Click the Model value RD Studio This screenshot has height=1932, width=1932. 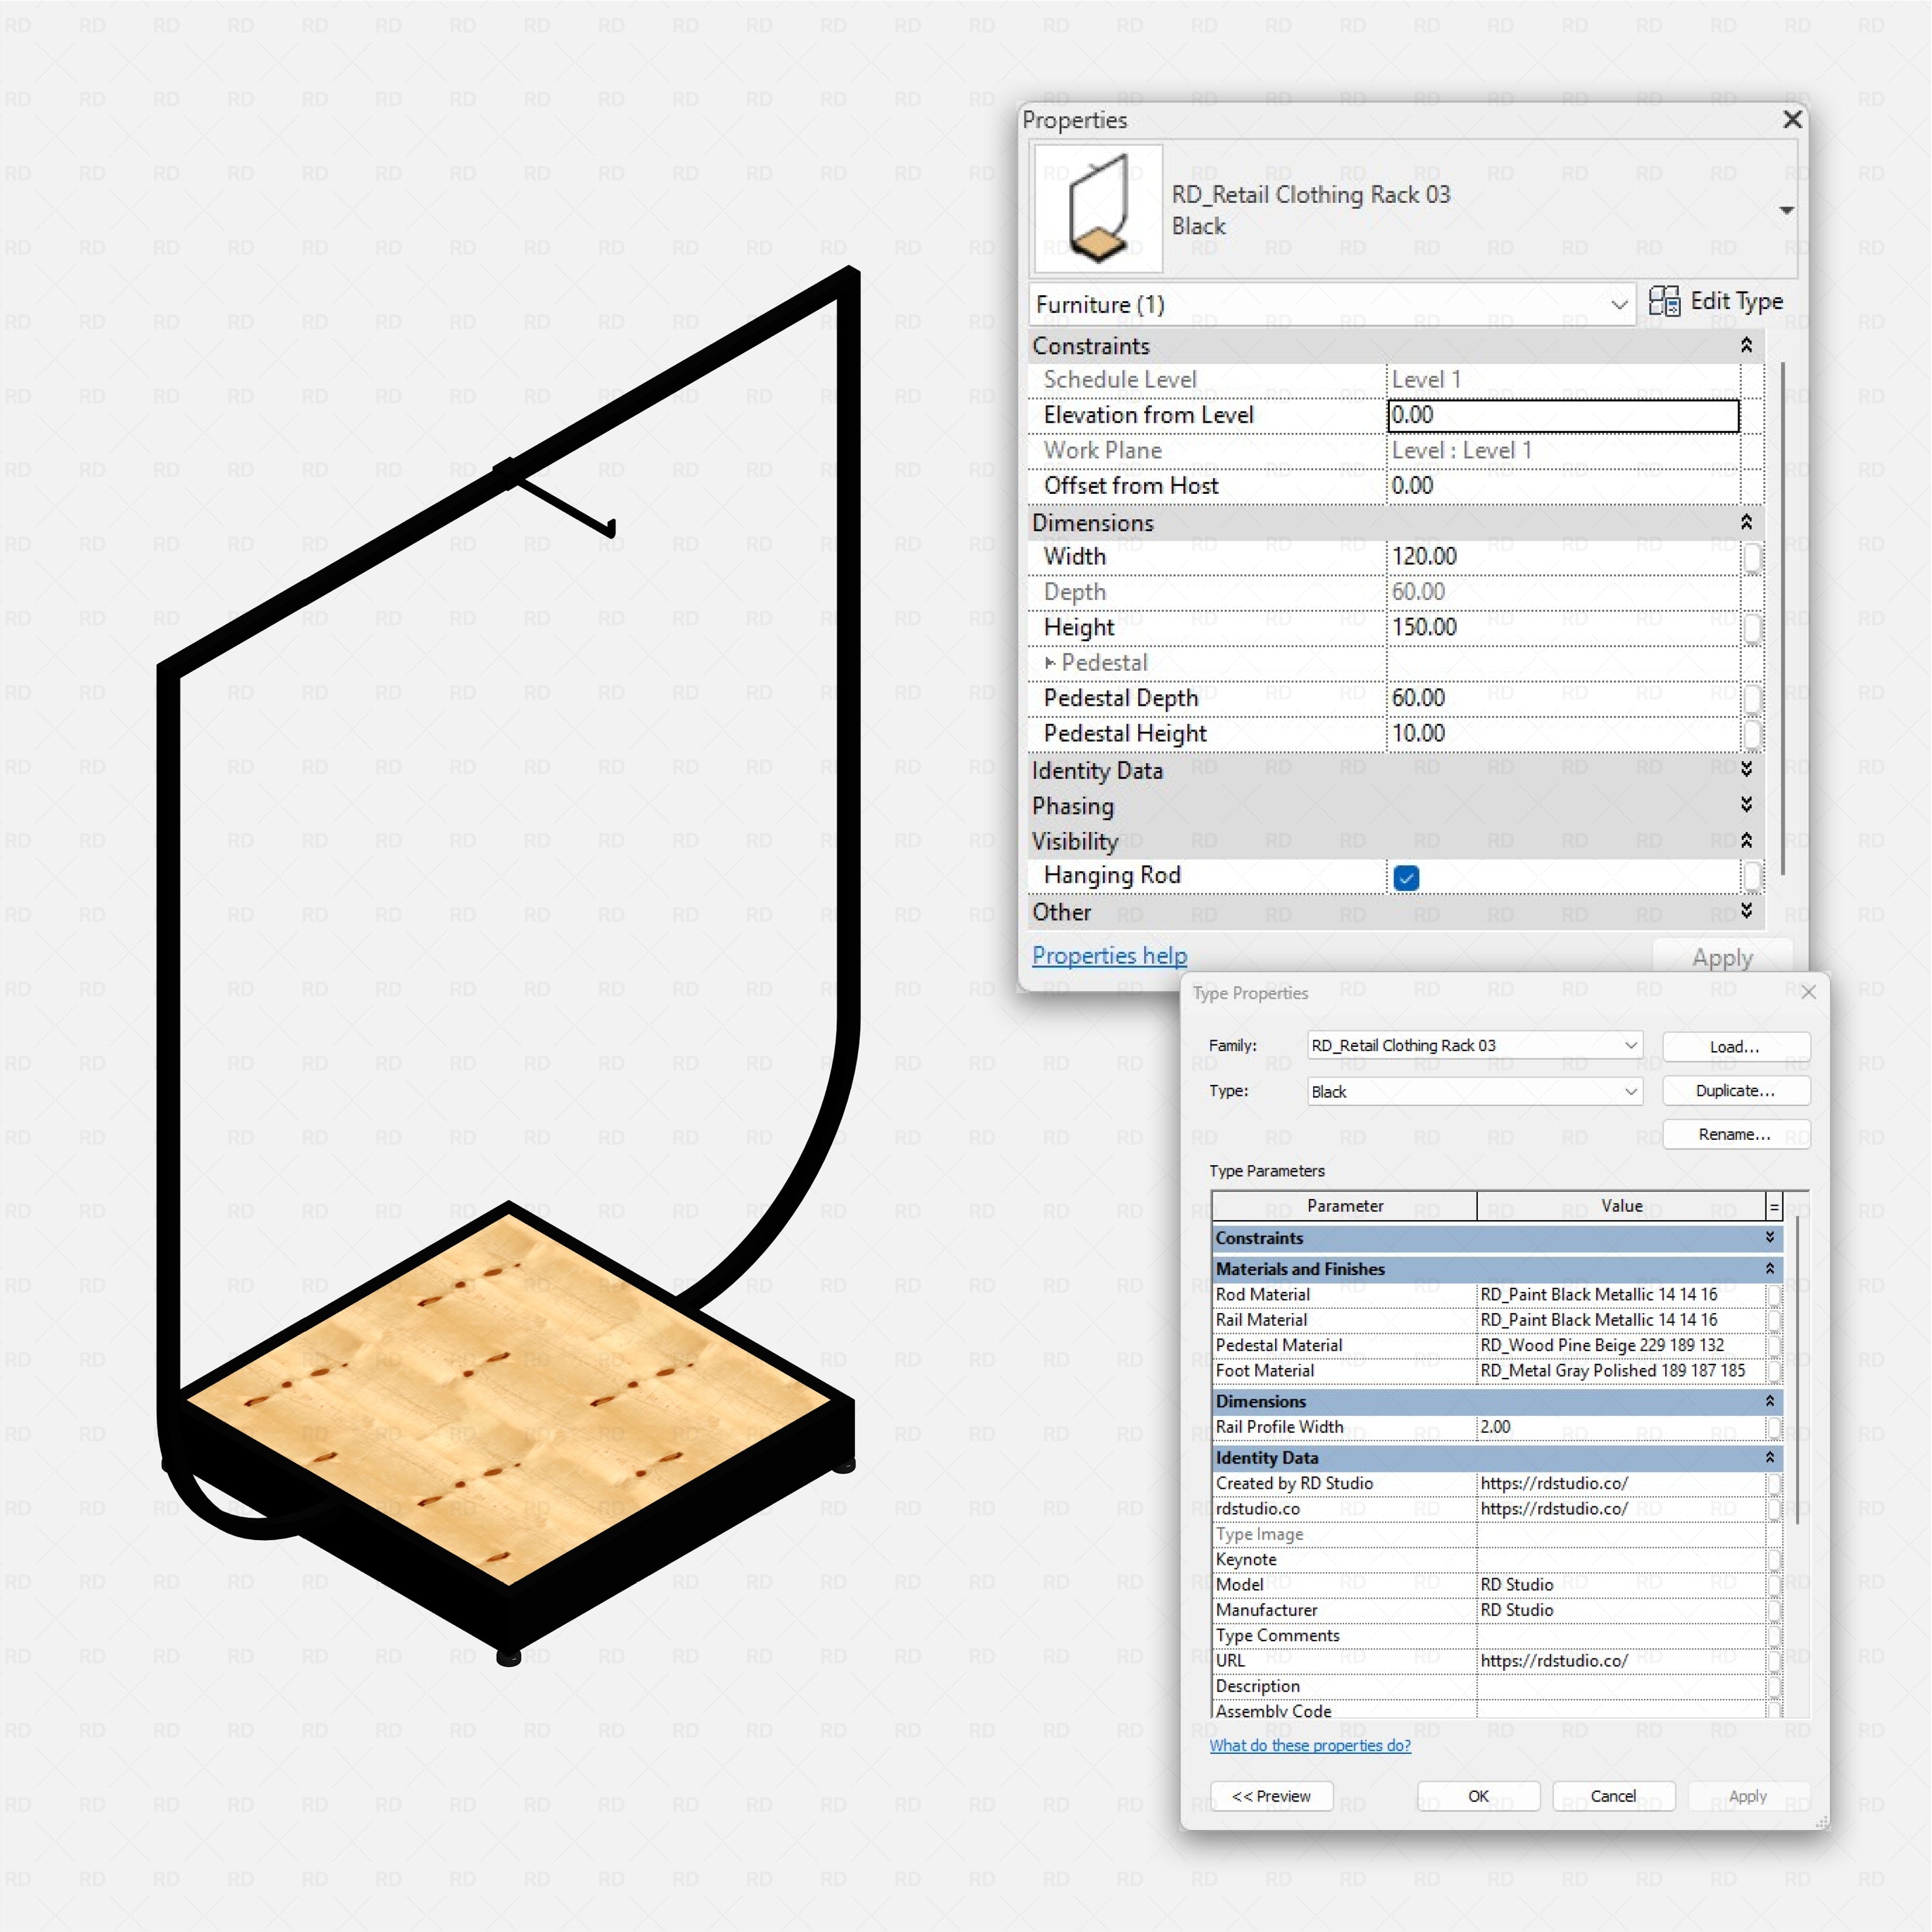1621,1584
